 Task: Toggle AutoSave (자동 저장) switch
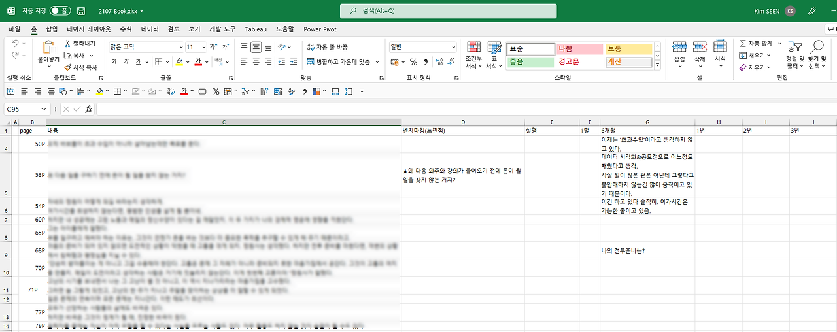(60, 11)
